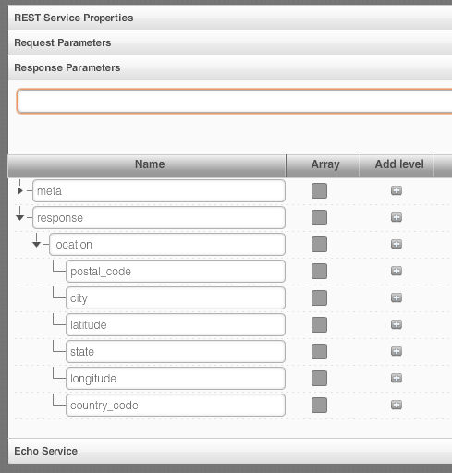Select the Response Parameters section header

coord(230,67)
